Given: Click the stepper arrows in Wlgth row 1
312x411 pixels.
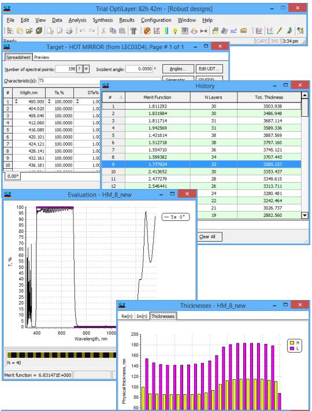Looking at the screenshot, I should (16, 101).
